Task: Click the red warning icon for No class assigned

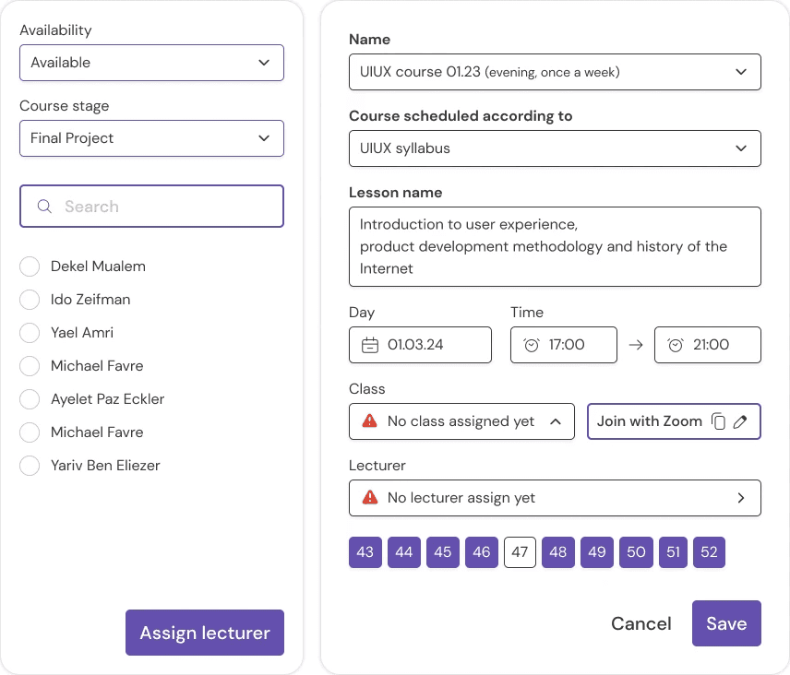Action: coord(370,420)
